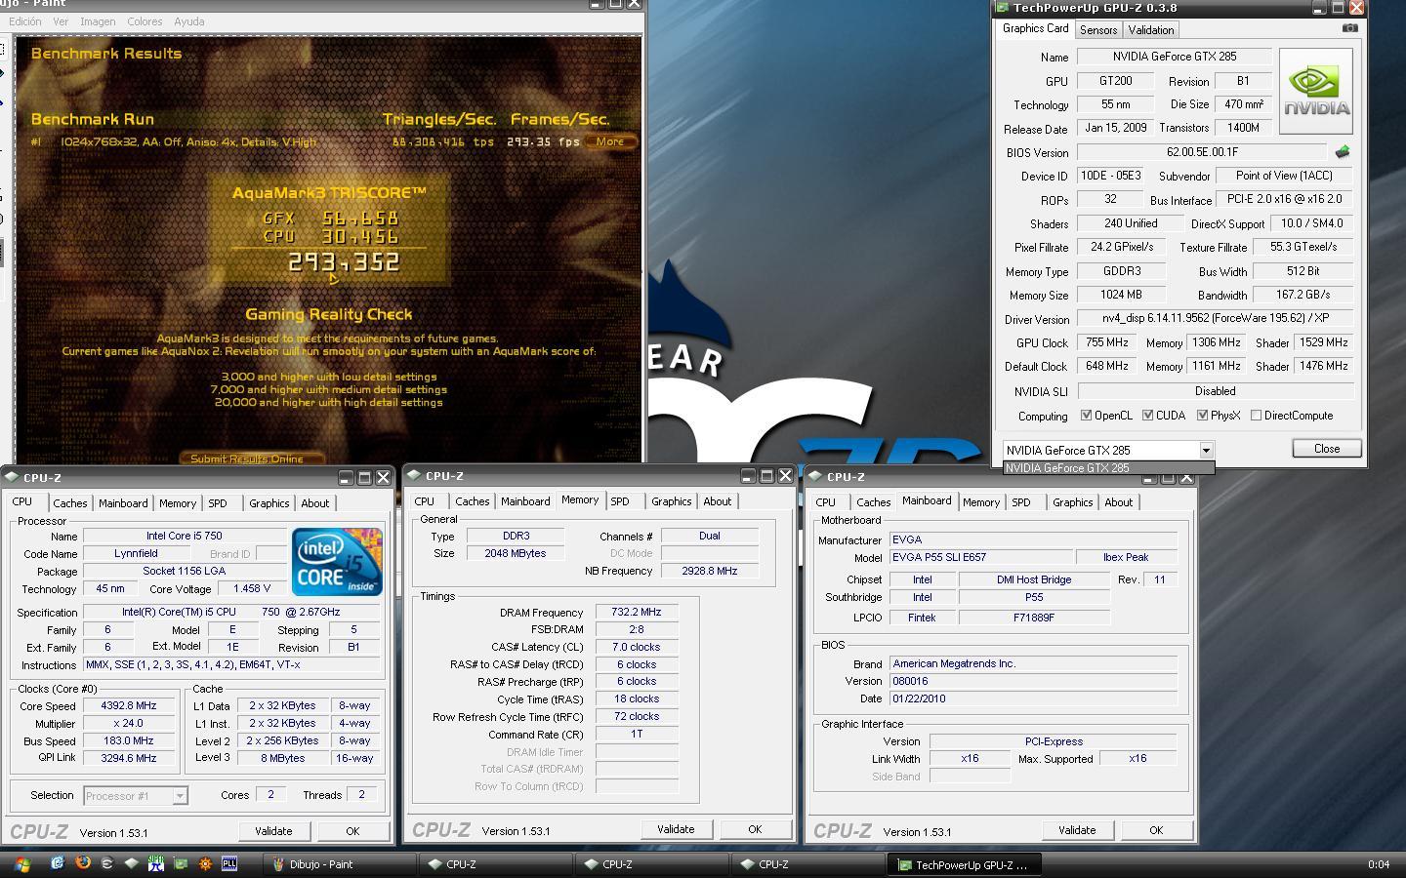1406x878 pixels.
Task: Click the Close button in GPU-Z
Action: (1326, 449)
